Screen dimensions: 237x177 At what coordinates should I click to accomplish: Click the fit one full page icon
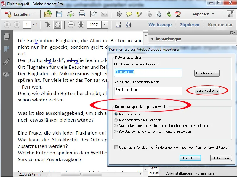(128, 25)
